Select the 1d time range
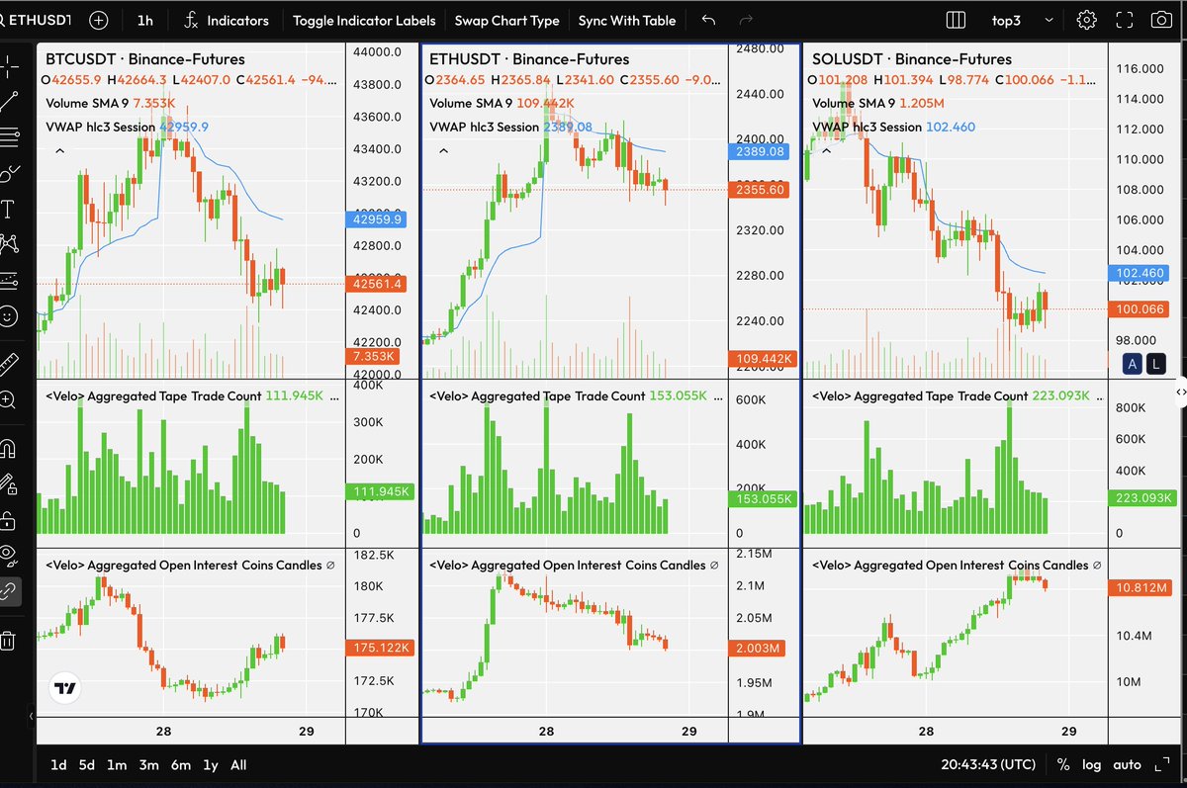Screen dimensions: 1187x788 (59, 765)
